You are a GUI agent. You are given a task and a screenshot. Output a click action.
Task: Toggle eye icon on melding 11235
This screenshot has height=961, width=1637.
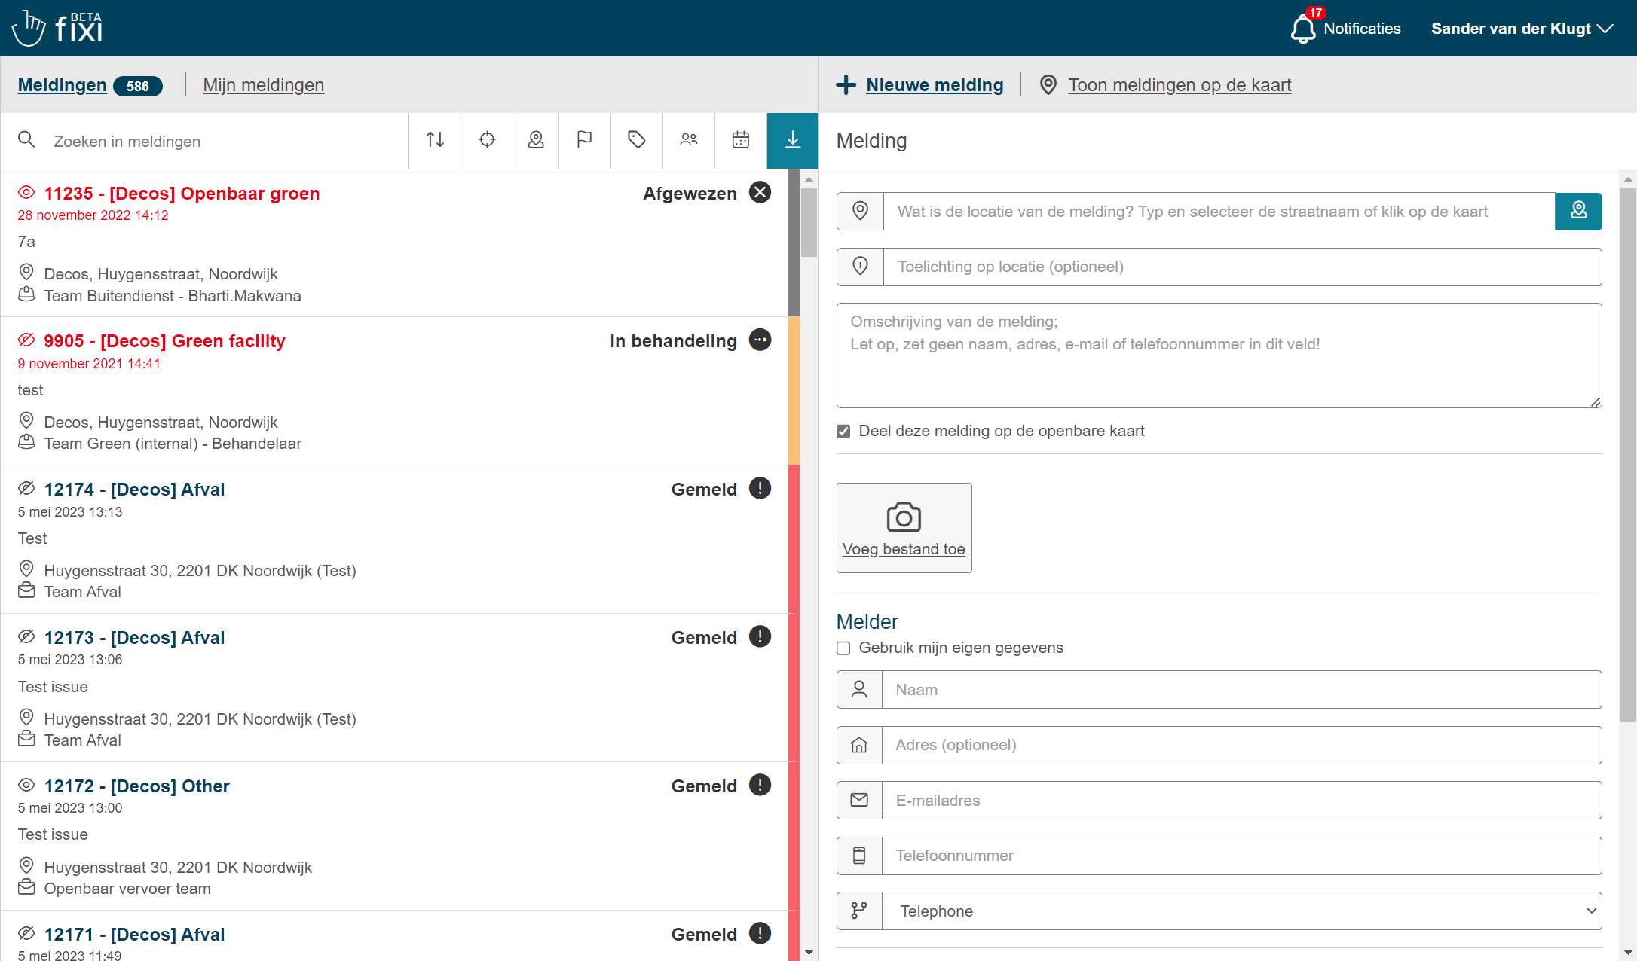26,193
